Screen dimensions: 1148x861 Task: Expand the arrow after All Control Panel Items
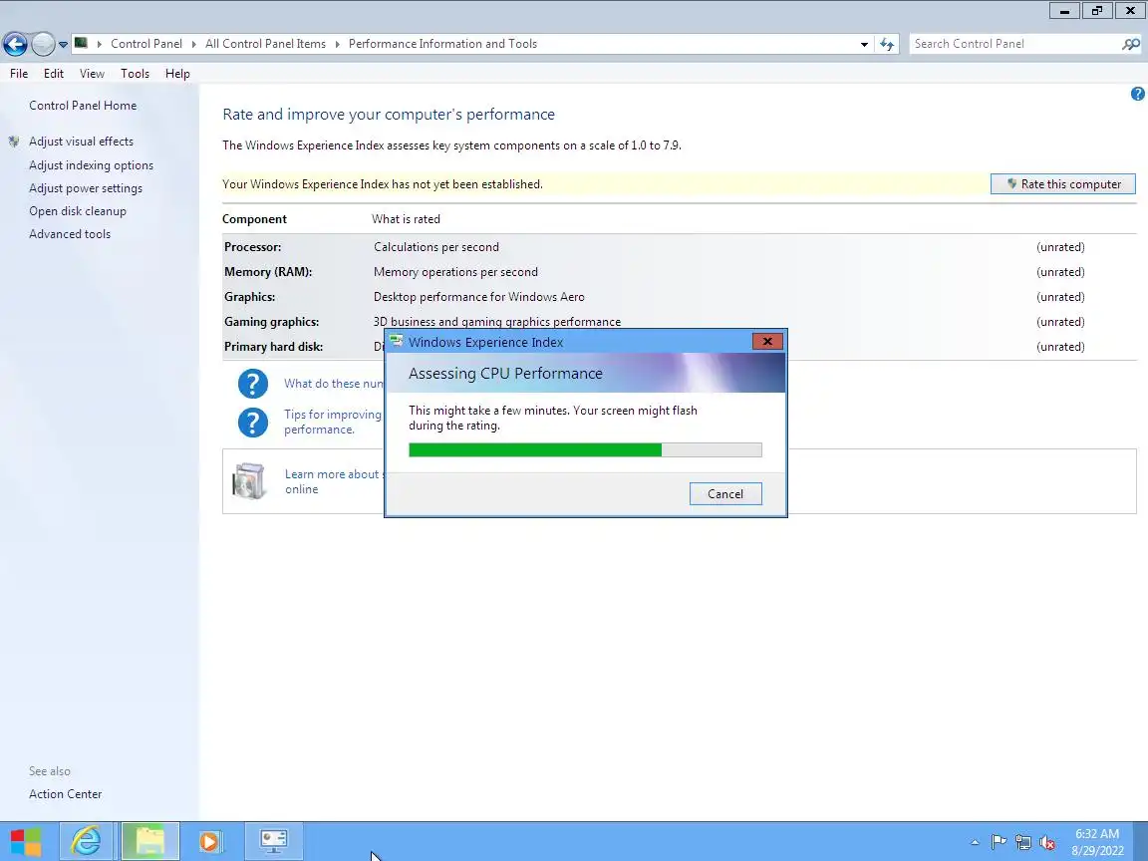(338, 44)
